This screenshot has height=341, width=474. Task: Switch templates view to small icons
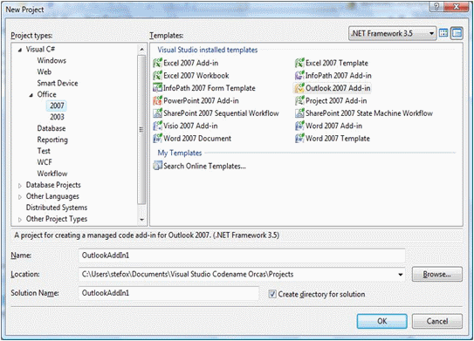point(457,33)
